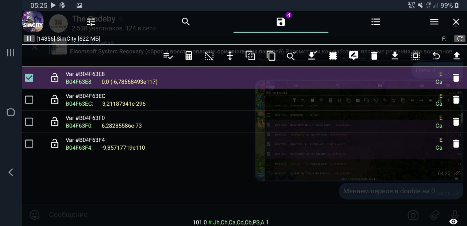Click the deselect crossed-square icon

209,56
